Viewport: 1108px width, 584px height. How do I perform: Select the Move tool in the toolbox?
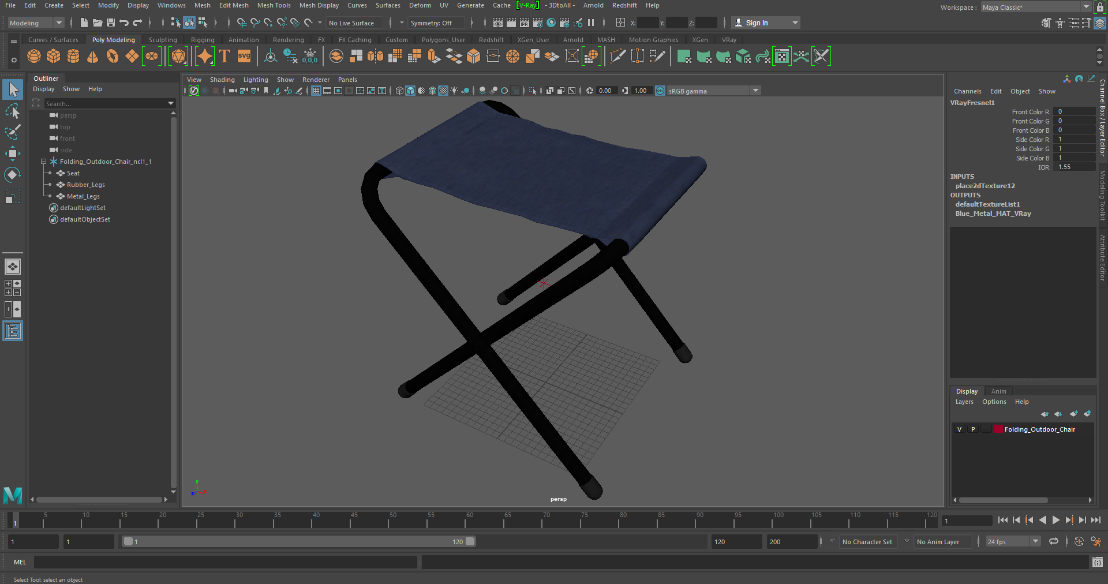point(12,154)
